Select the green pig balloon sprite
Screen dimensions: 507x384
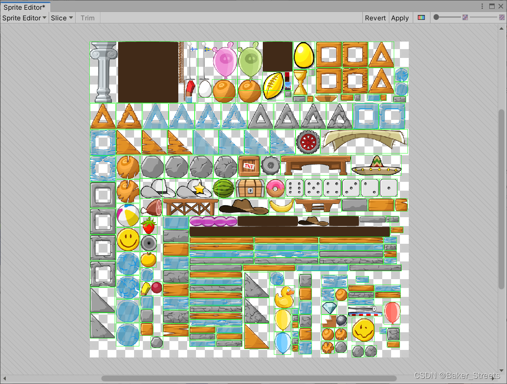pyautogui.click(x=250, y=60)
